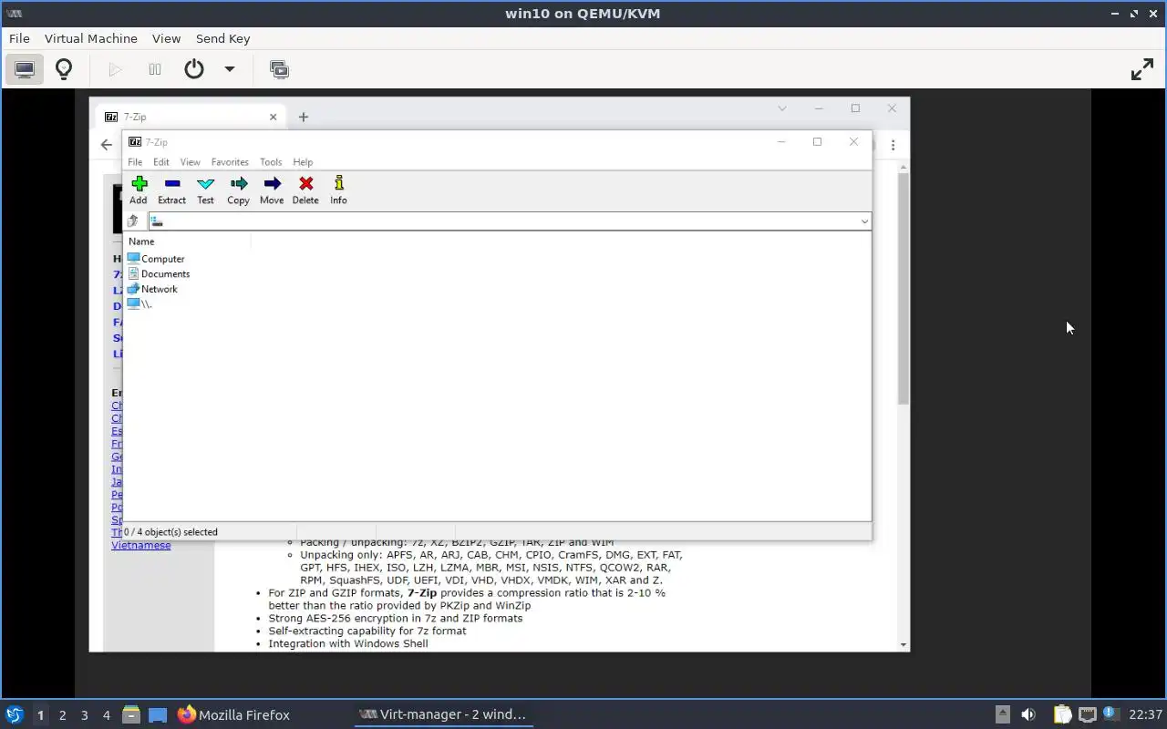The width and height of the screenshot is (1167, 729).
Task: Open the Send Key menu
Action: point(222,38)
